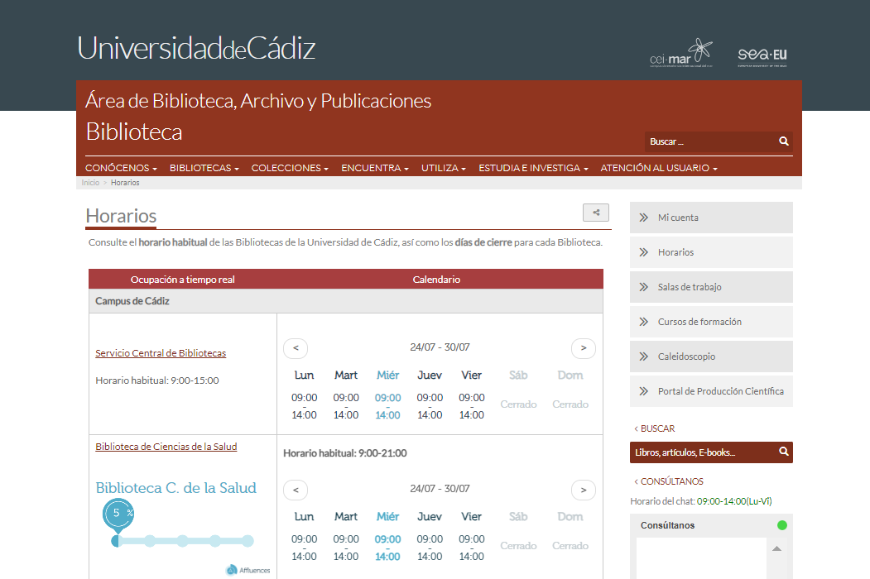This screenshot has height=579, width=870.
Task: Open Biblioteca de Ciencias de la Salud link
Action: tap(166, 447)
